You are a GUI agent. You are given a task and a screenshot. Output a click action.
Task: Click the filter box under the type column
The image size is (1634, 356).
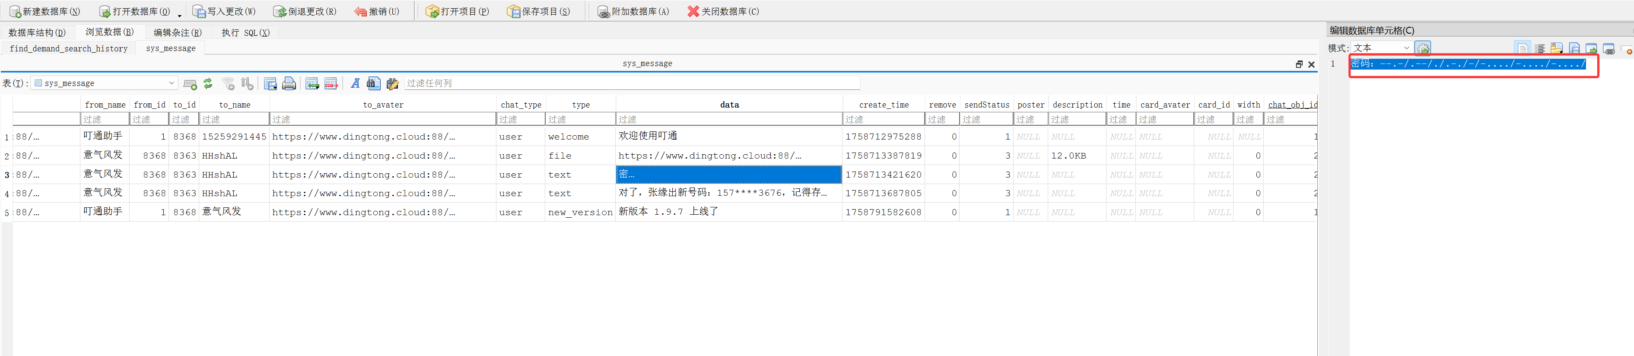tap(580, 119)
